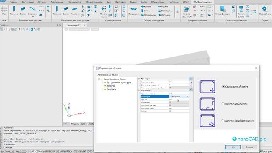272x153 pixels.
Task: Select Стандартный хомут radio option
Action: tap(223, 86)
